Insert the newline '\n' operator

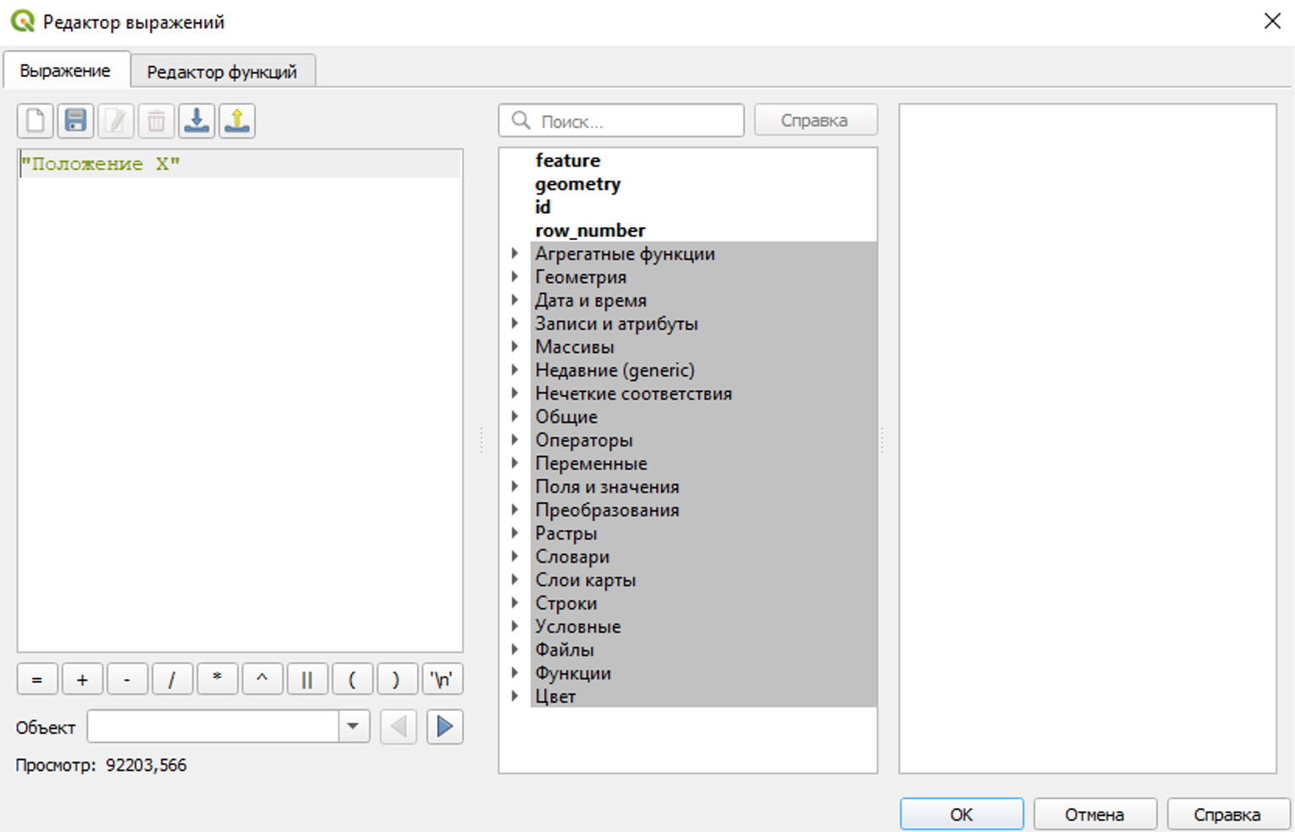(x=442, y=679)
